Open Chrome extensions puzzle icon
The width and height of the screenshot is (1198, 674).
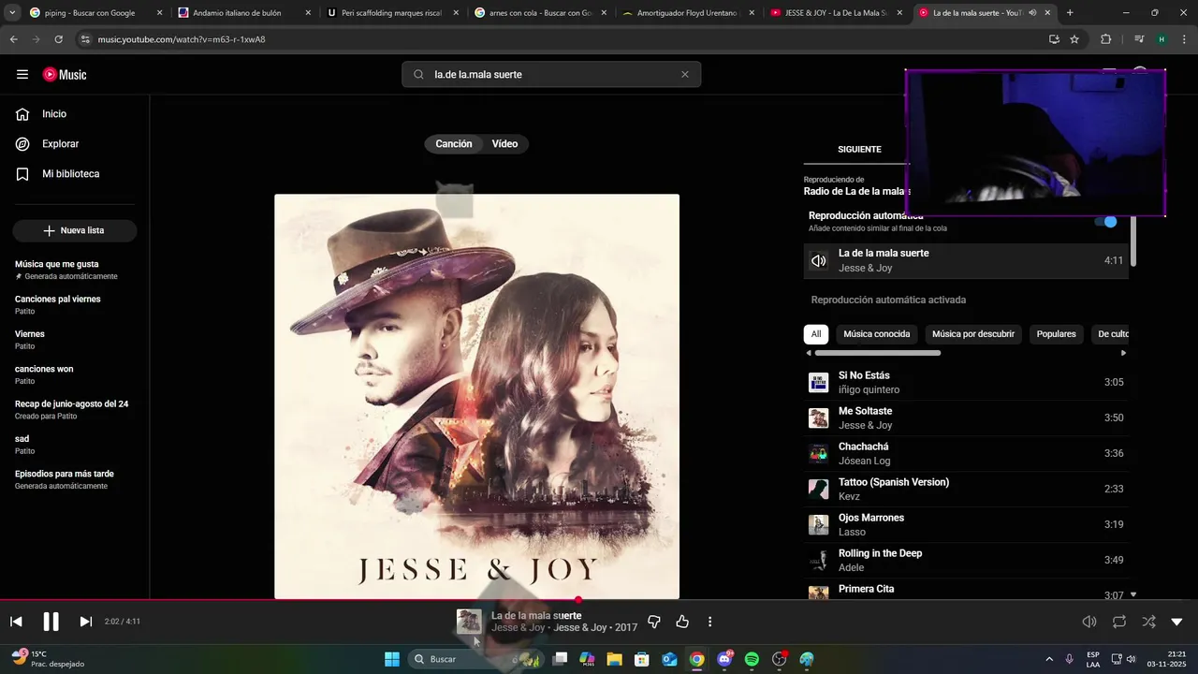coord(1105,39)
